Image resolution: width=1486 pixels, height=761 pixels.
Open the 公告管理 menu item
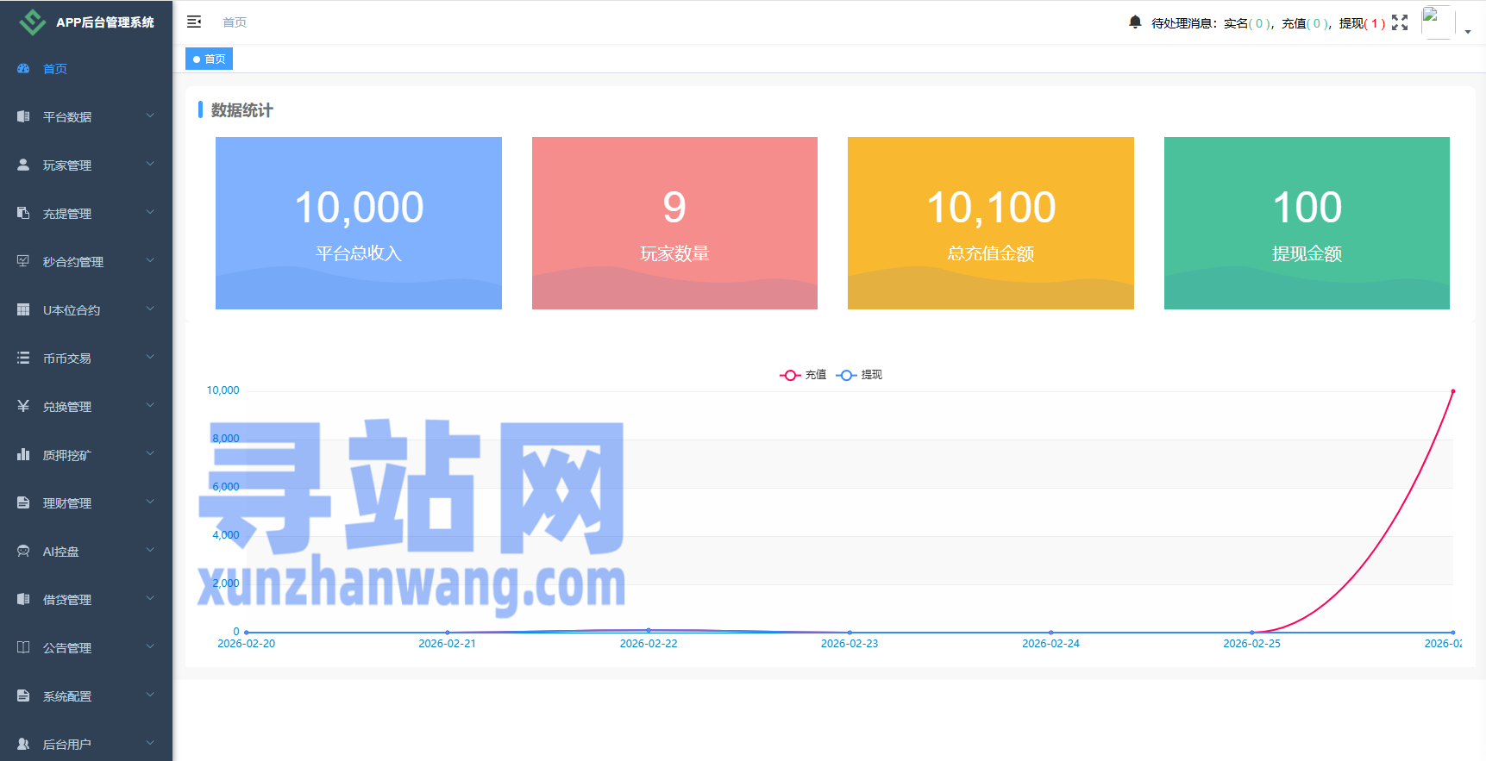coord(67,648)
